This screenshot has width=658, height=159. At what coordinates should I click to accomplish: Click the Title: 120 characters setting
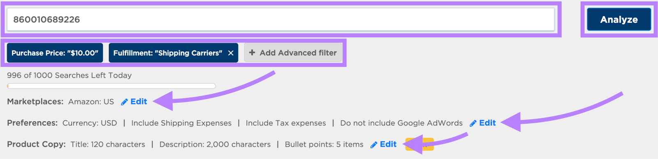tap(108, 144)
